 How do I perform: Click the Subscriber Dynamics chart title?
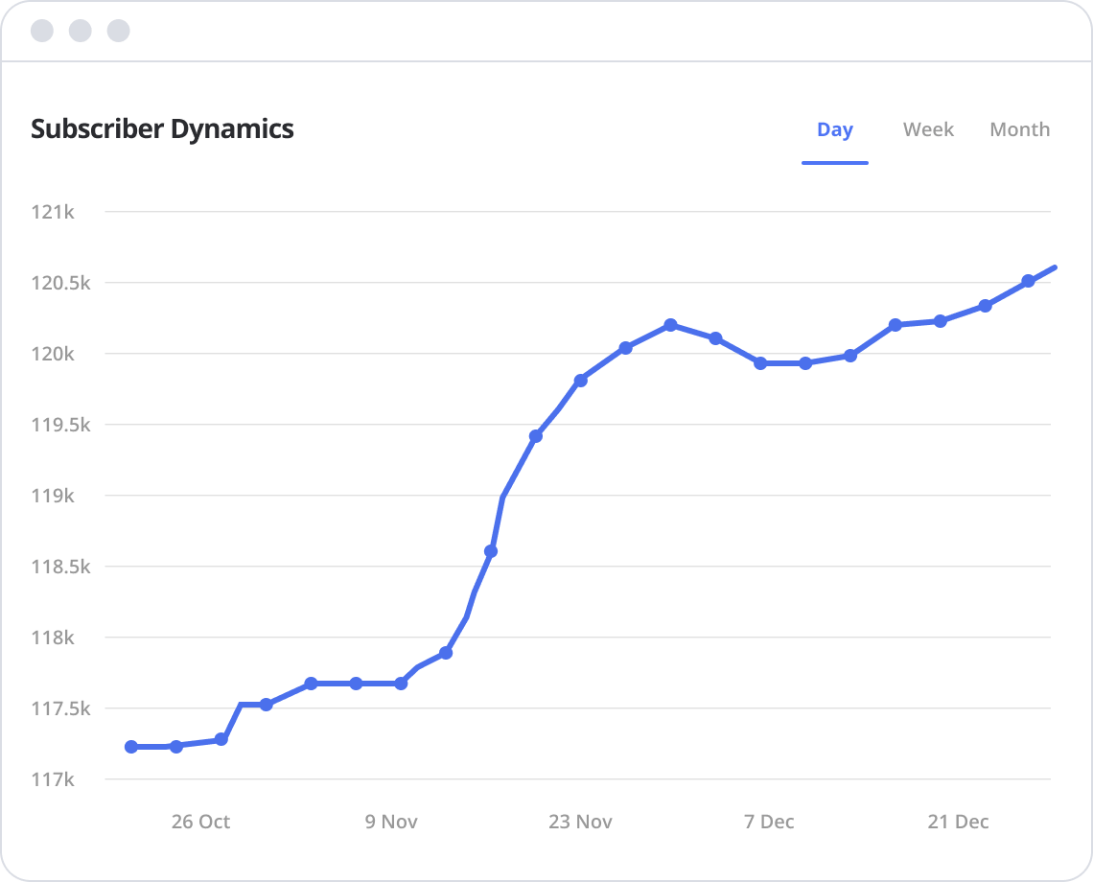pos(162,129)
